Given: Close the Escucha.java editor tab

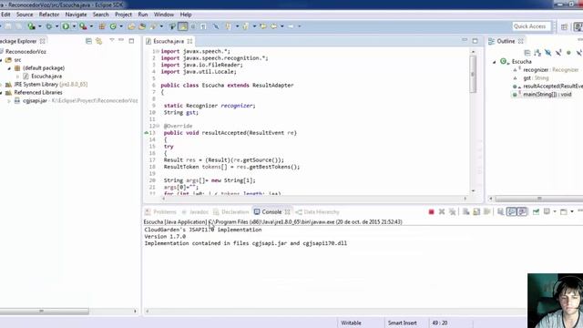Looking at the screenshot, I should click(x=190, y=41).
